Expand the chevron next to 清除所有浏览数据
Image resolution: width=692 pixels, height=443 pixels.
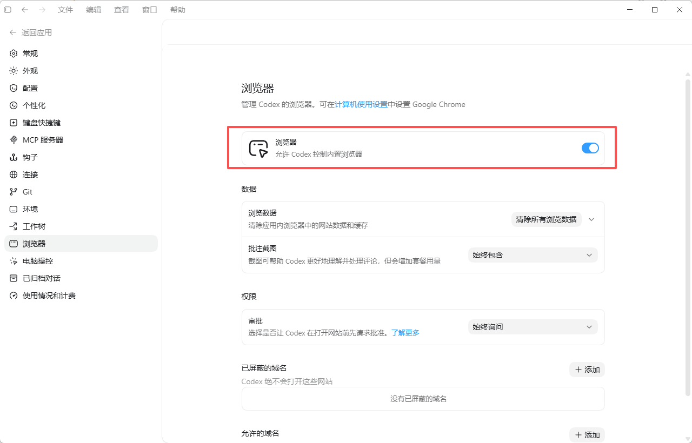coord(591,219)
